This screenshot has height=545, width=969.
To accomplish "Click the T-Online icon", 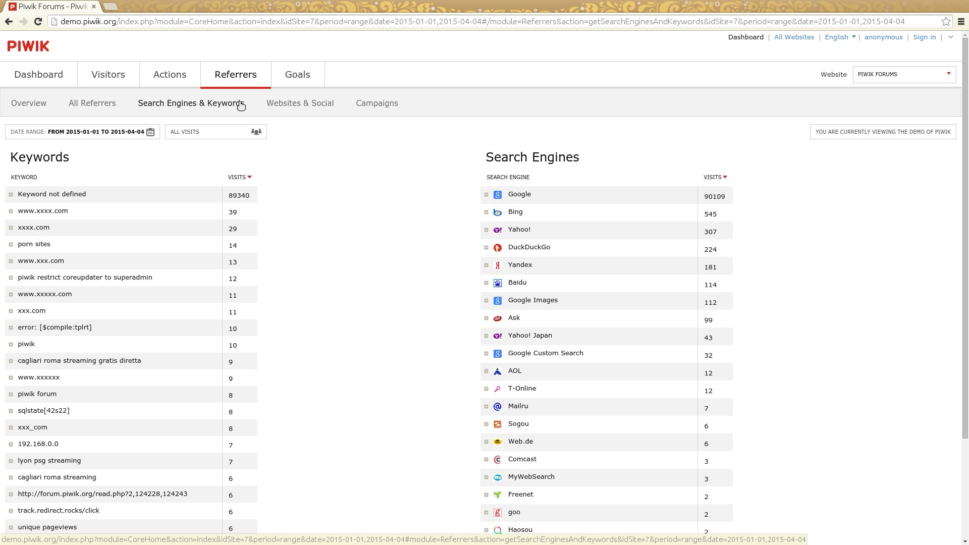I will pos(497,389).
